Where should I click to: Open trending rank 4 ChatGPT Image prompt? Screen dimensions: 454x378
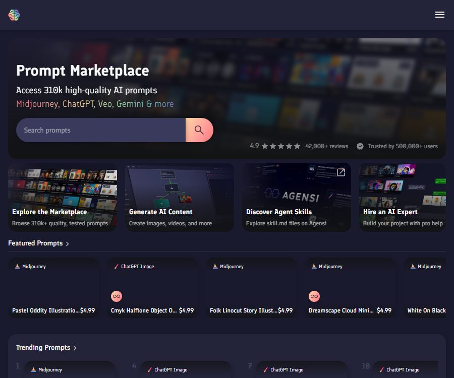coord(186,369)
